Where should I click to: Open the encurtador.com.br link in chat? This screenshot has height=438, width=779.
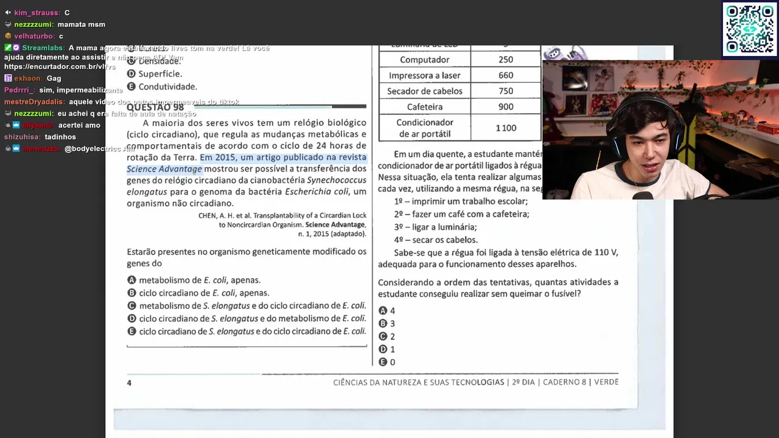pos(60,67)
